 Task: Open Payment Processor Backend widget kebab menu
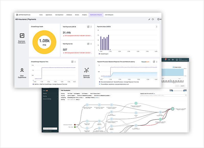point(157,62)
